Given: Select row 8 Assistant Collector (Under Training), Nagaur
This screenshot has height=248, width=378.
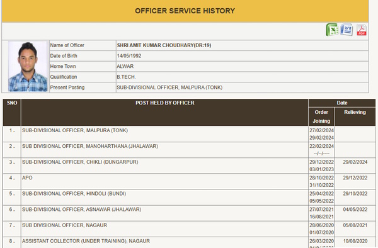Looking at the screenshot, I should pos(86,241).
